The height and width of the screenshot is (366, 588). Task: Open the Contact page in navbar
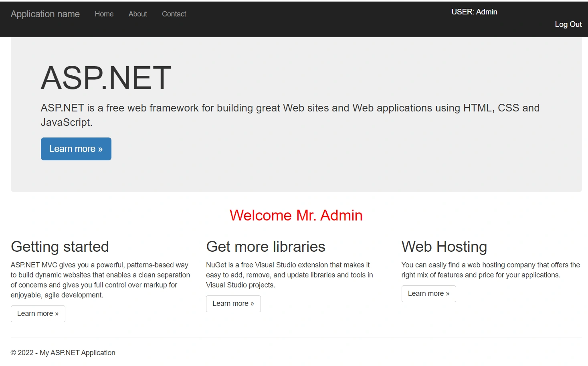pyautogui.click(x=174, y=14)
